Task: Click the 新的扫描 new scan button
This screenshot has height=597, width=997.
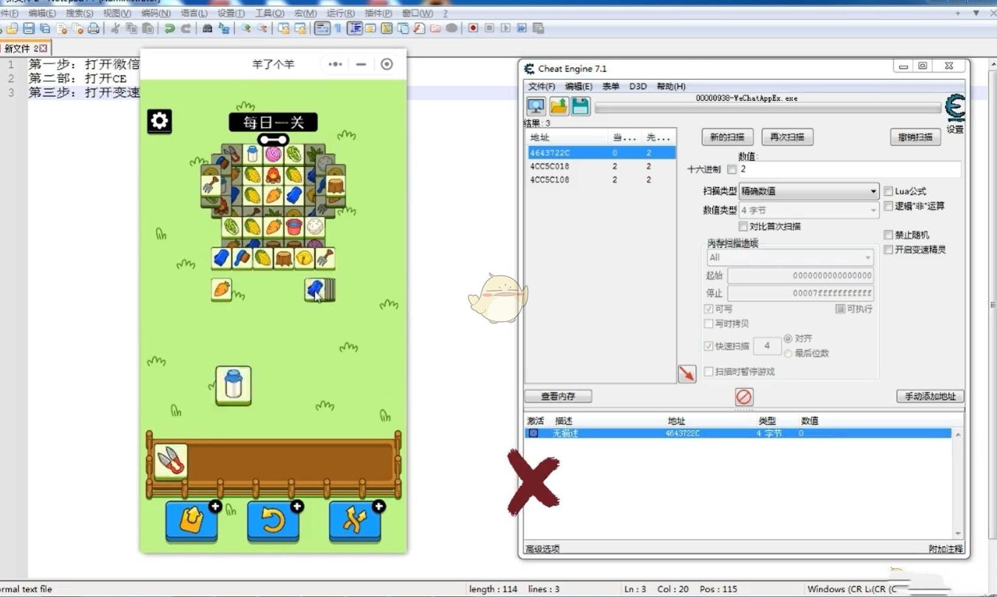Action: 727,137
